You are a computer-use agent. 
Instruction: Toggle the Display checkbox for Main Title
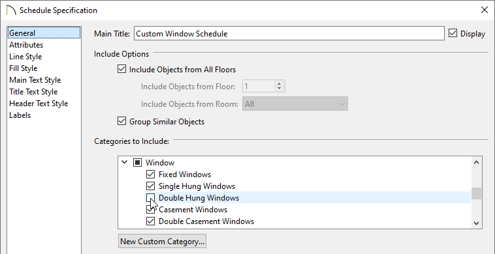[x=453, y=33]
